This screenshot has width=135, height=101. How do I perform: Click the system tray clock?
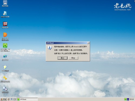pos(132,99)
